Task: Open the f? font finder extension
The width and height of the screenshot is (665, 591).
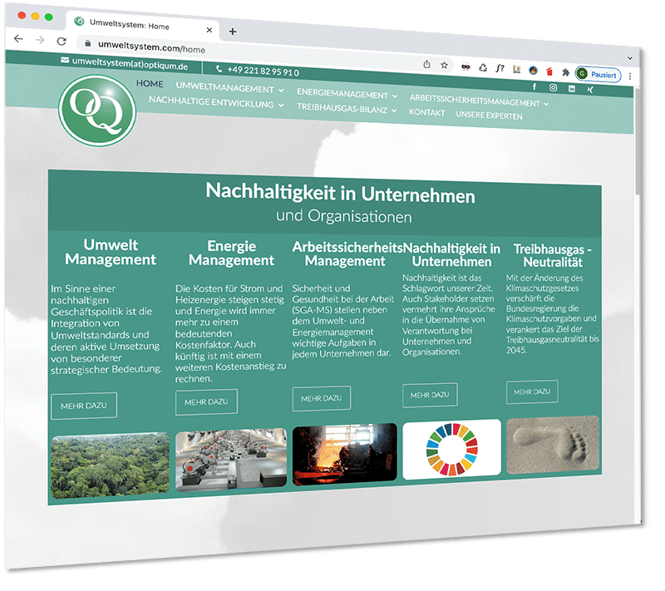Action: point(500,68)
